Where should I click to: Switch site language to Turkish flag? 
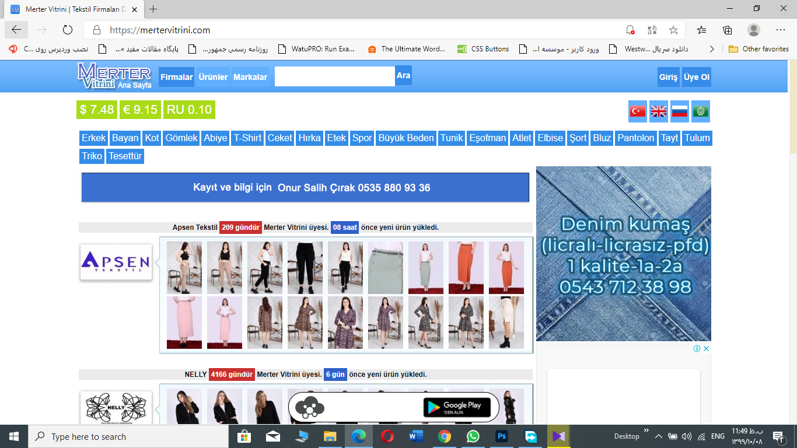point(638,111)
